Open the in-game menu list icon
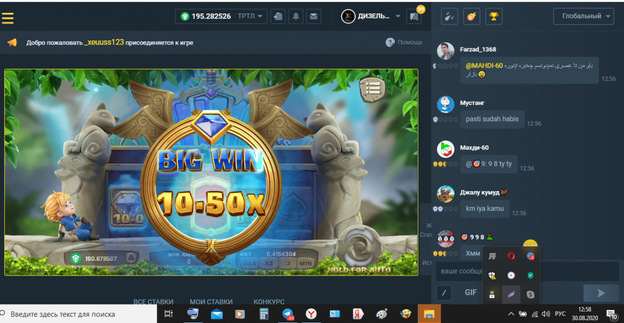624x323 pixels. click(372, 89)
